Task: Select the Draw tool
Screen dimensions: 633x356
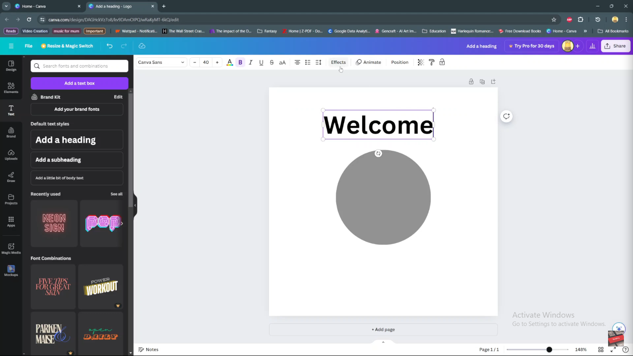Action: tap(11, 177)
